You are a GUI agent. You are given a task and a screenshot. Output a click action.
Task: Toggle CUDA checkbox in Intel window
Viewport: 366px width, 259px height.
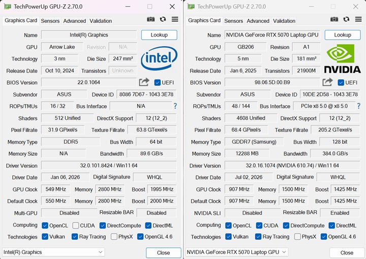76,225
